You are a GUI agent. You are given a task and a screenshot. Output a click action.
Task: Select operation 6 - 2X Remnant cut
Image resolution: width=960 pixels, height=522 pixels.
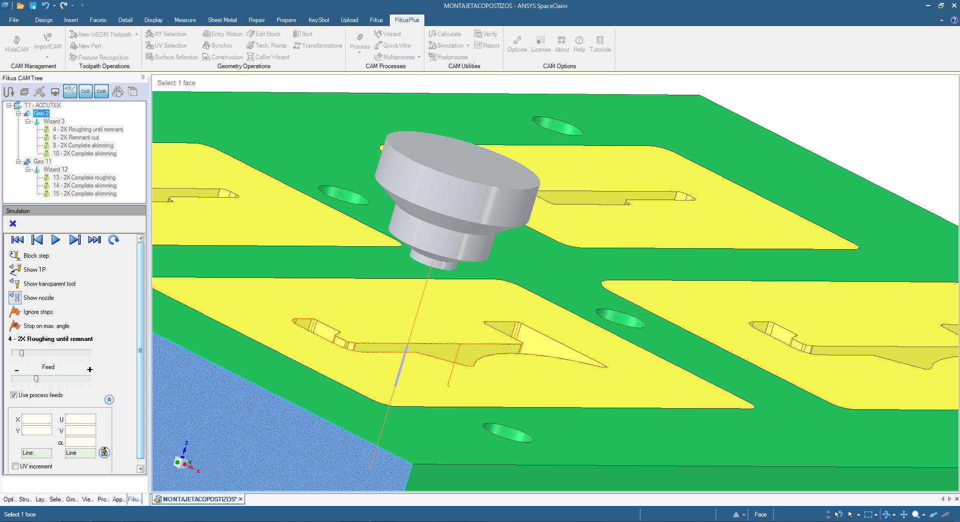(x=76, y=137)
